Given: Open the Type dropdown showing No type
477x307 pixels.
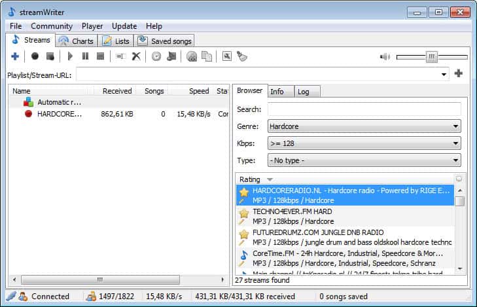Looking at the screenshot, I should (364, 160).
